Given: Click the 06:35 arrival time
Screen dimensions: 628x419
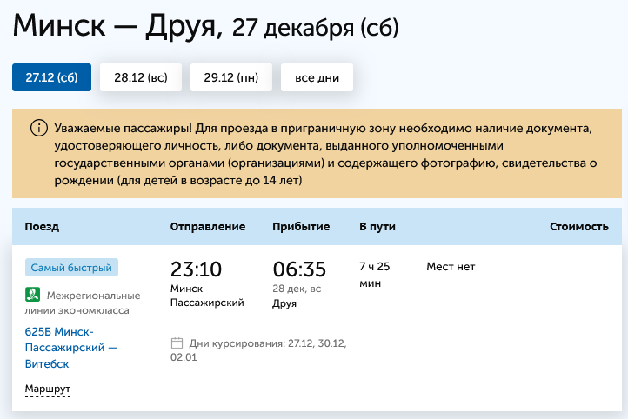Looking at the screenshot, I should (x=298, y=269).
